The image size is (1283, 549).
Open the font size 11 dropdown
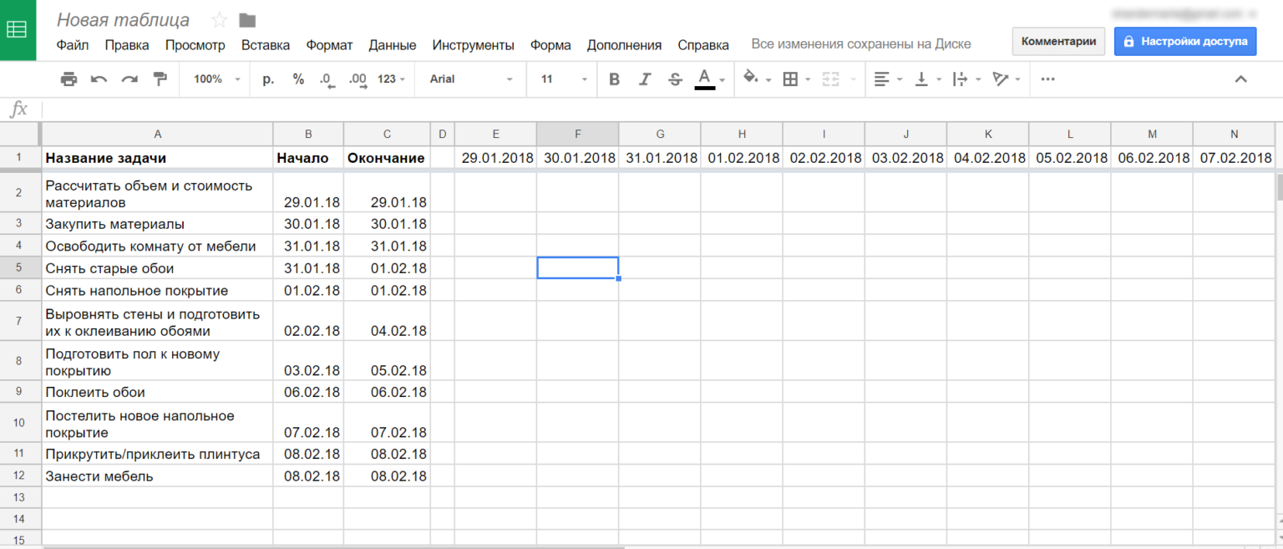point(564,79)
